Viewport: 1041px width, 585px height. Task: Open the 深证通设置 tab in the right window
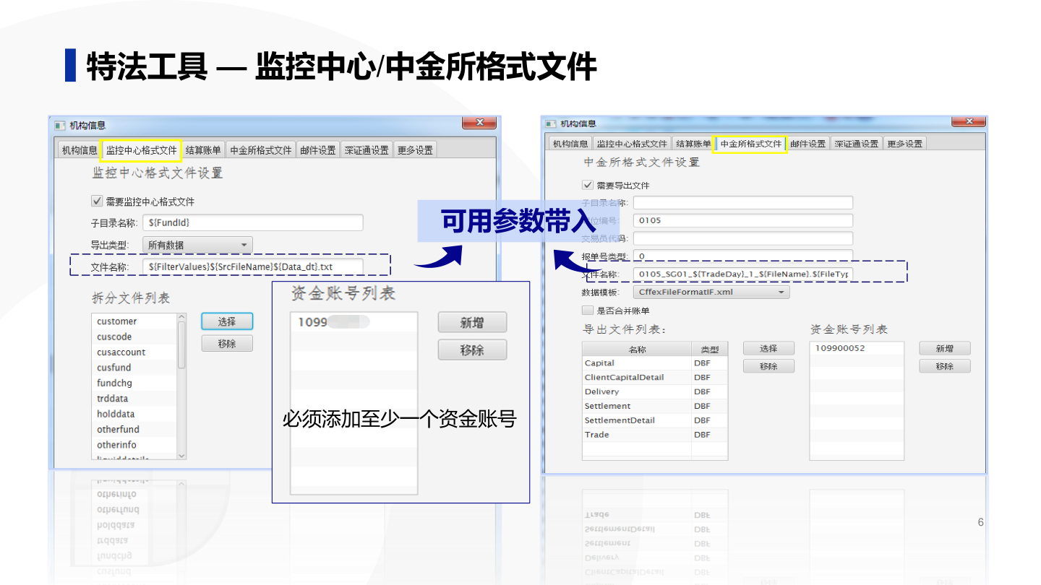pyautogui.click(x=857, y=144)
